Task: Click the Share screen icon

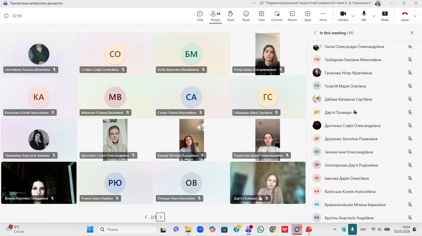Action: pos(385,16)
